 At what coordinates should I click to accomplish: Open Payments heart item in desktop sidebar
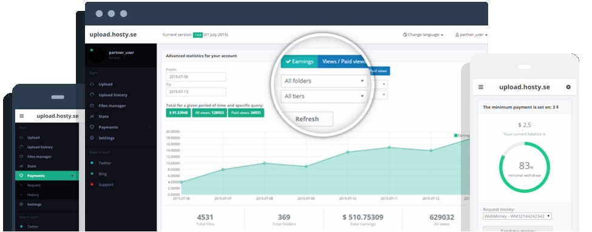108,128
